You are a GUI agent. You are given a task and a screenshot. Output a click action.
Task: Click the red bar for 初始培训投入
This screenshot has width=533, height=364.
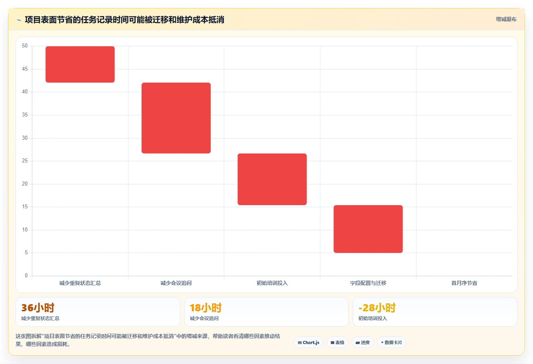(272, 179)
